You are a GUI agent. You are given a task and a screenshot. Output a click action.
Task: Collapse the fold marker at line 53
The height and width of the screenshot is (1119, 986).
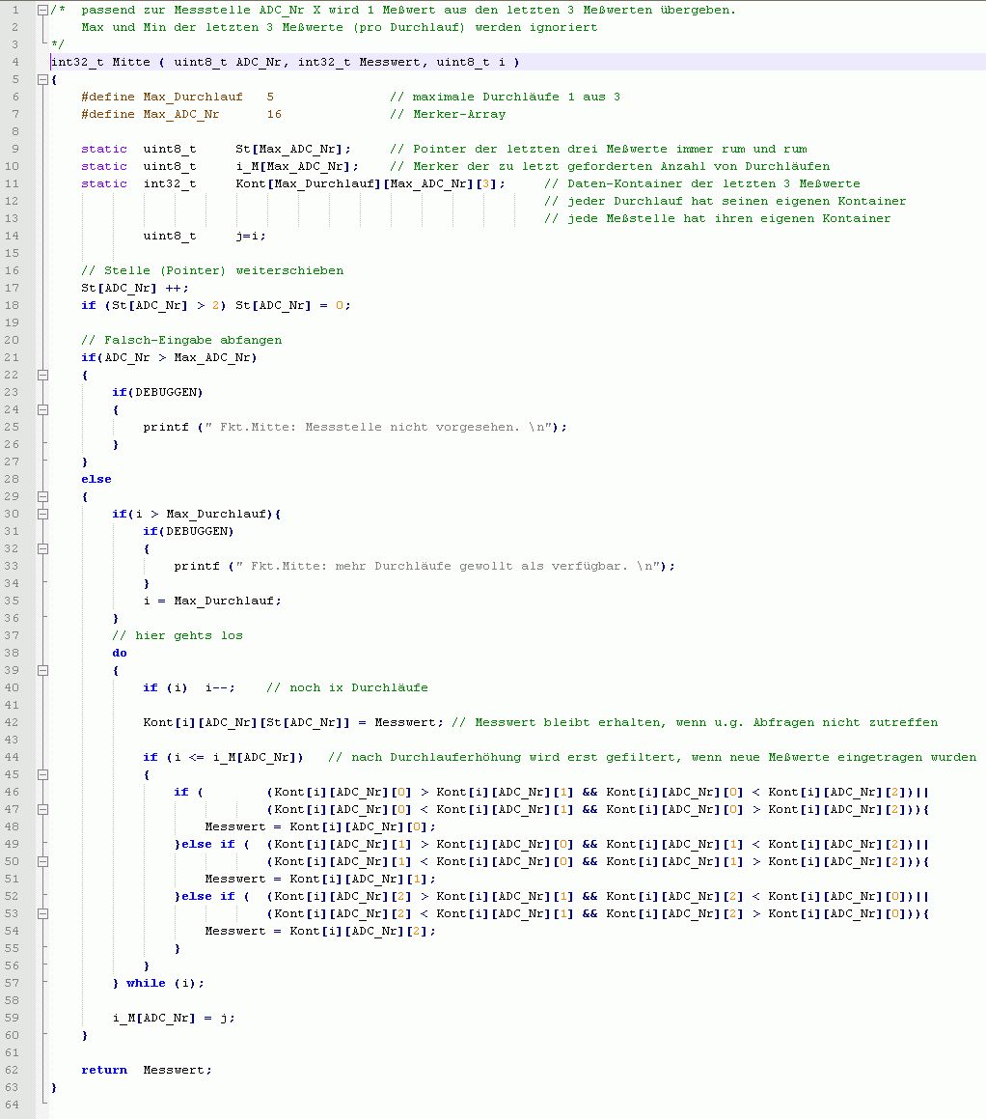pyautogui.click(x=42, y=913)
